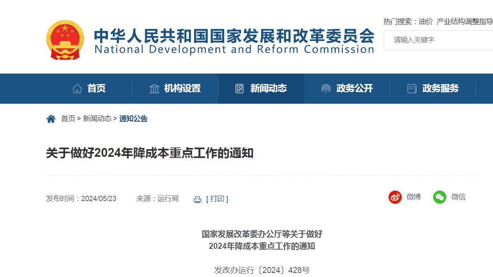Click the hot search term 油价
The image size is (493, 277).
(425, 22)
